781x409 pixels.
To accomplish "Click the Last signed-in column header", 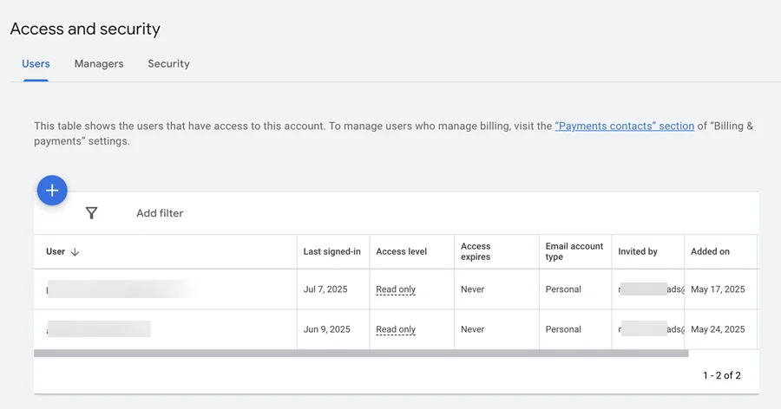I will (331, 252).
